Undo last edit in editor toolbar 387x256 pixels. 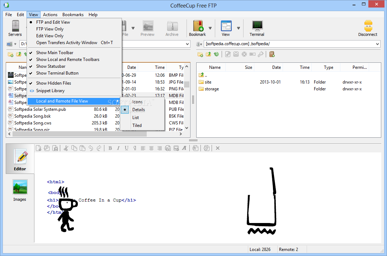[x=91, y=148]
